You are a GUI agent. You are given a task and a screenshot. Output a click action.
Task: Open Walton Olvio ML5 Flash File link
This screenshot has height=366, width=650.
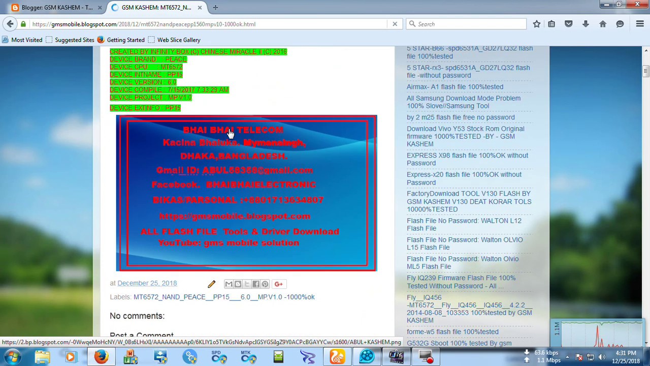463,262
